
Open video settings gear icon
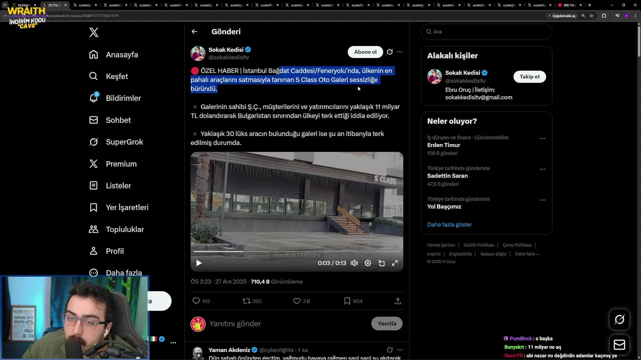click(x=368, y=263)
